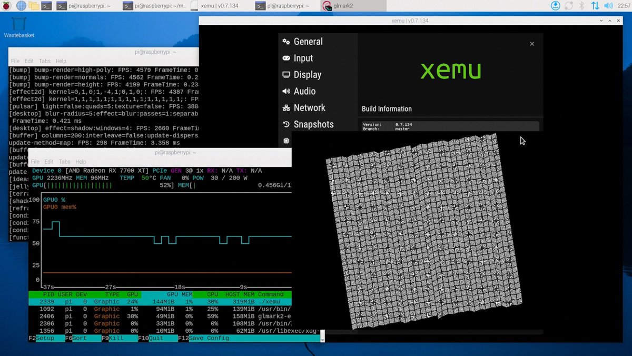This screenshot has height=356, width=632.
Task: Select the ./xemu process row
Action: (160, 302)
